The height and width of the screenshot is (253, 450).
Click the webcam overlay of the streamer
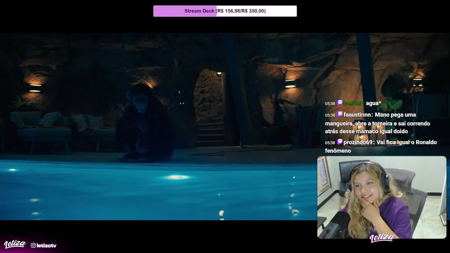pyautogui.click(x=382, y=197)
